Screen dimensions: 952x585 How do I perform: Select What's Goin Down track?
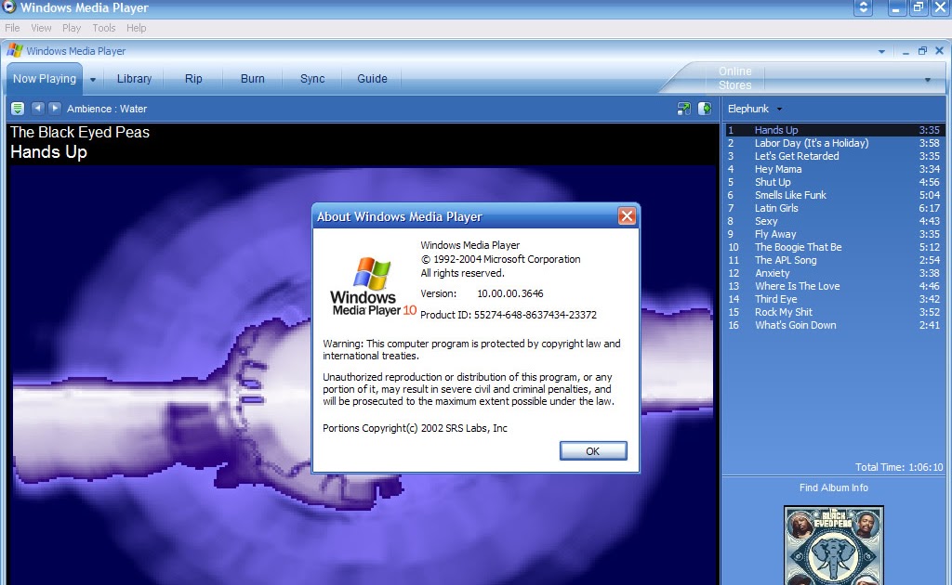tap(834, 325)
